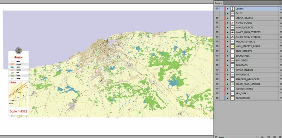282x138 pixels.
Task: Toggle visibility of NAMES_PLACES layer
Action: tap(217, 23)
